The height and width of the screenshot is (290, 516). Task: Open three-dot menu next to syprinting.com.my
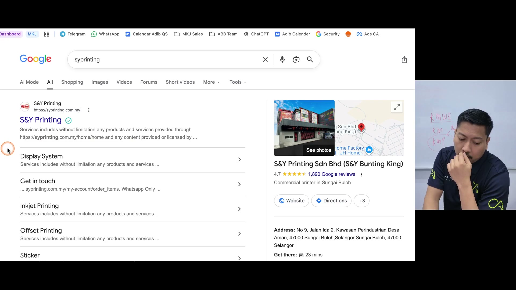point(89,110)
